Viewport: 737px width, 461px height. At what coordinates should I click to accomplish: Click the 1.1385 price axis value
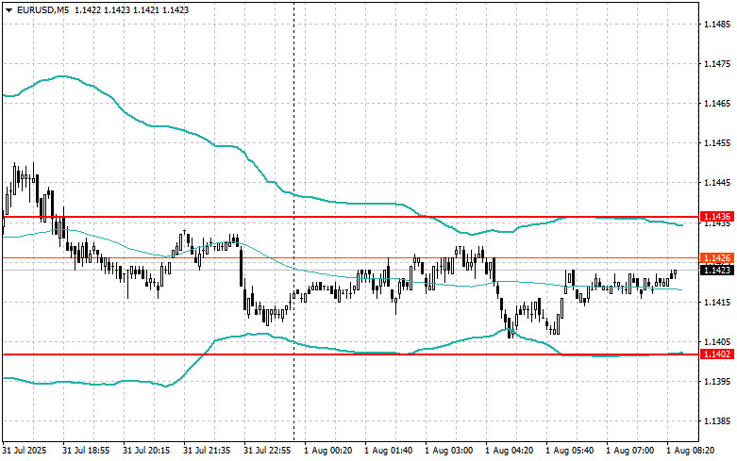(x=718, y=421)
